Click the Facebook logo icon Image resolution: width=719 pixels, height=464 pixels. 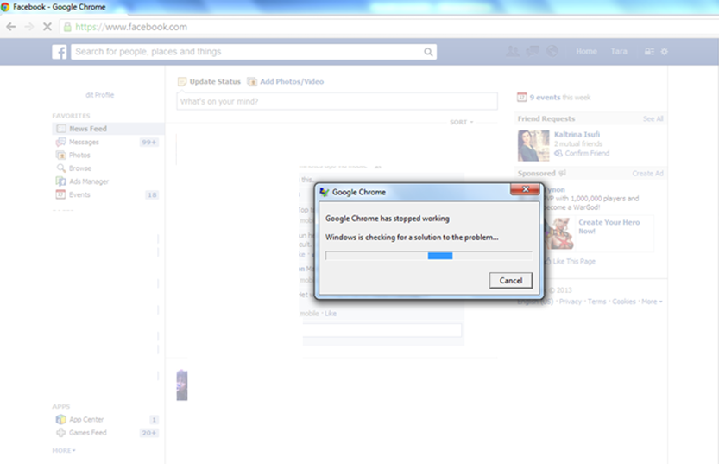click(x=60, y=52)
